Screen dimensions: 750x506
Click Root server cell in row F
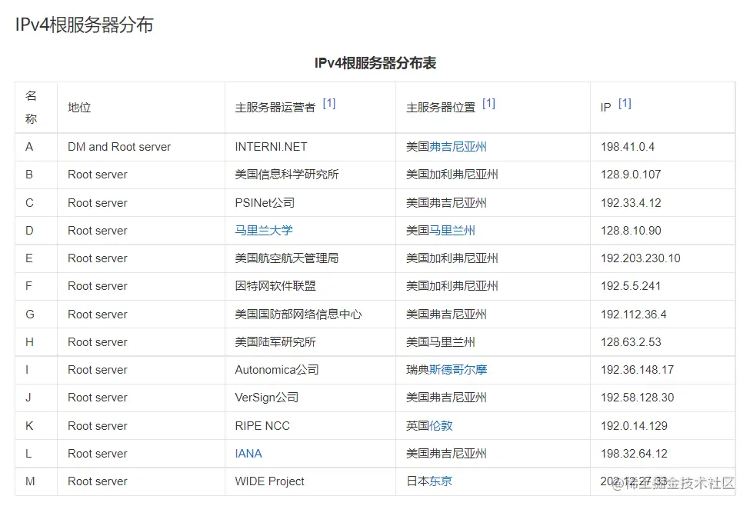(x=141, y=286)
